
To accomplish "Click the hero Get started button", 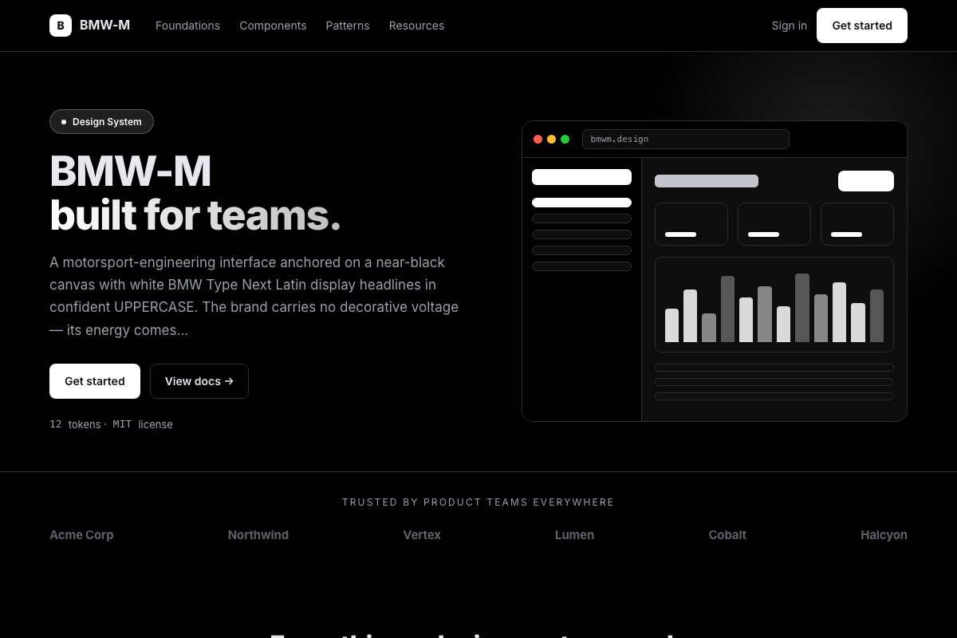I will [x=95, y=381].
